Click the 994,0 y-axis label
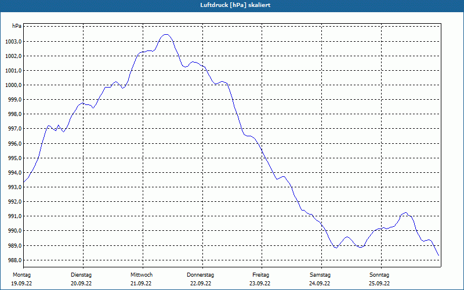Viewport: 464px width, 290px height. [14, 172]
